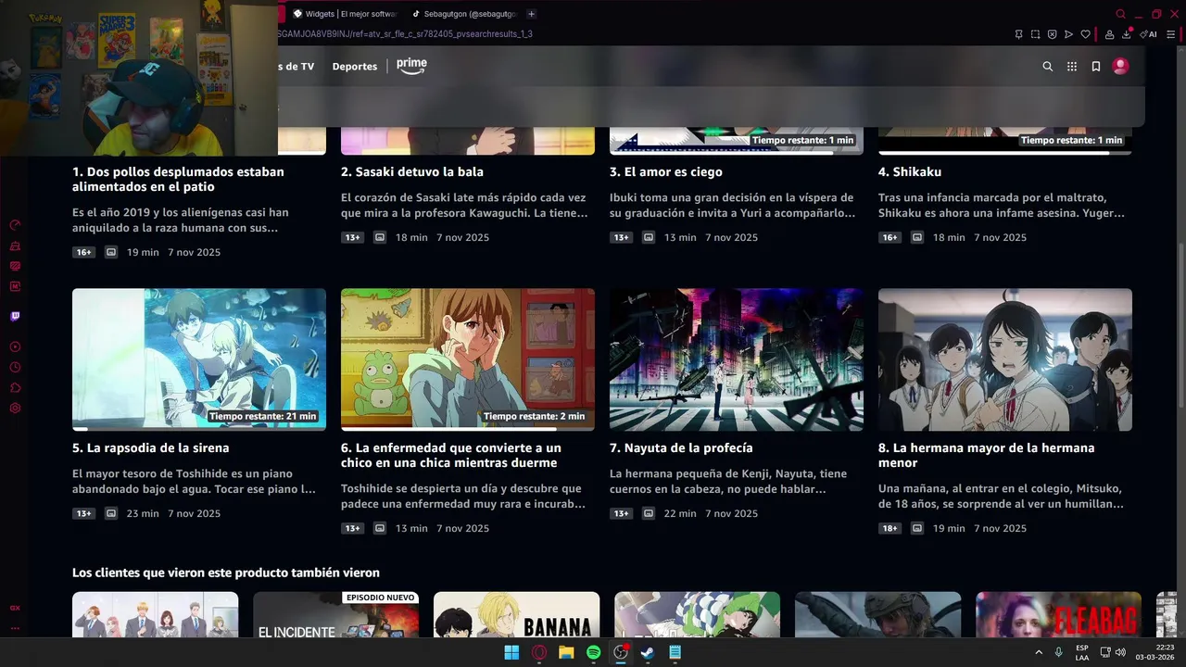Screen dimensions: 1186x667
Task: Open the volume control in system tray
Action: click(x=1120, y=652)
